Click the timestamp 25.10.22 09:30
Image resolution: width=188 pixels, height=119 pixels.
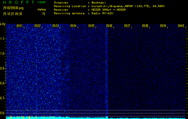[x=13, y=14]
